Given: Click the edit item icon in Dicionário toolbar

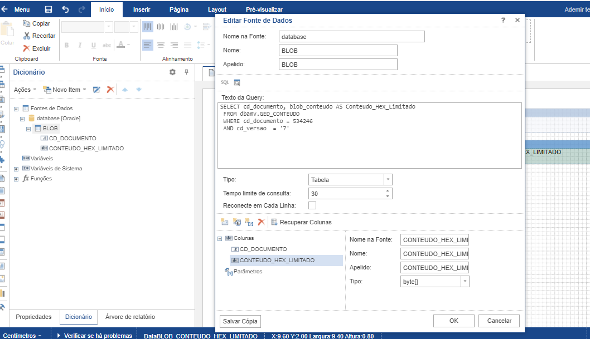Looking at the screenshot, I should click(96, 90).
